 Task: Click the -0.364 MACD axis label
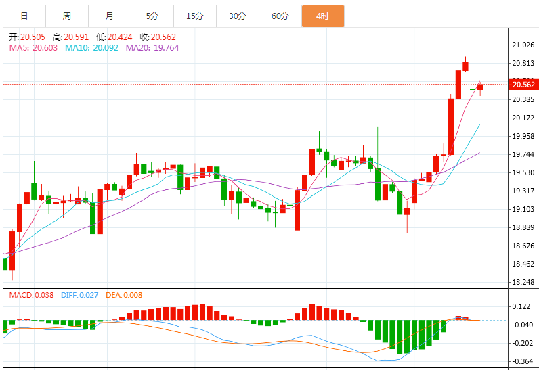click(x=521, y=361)
